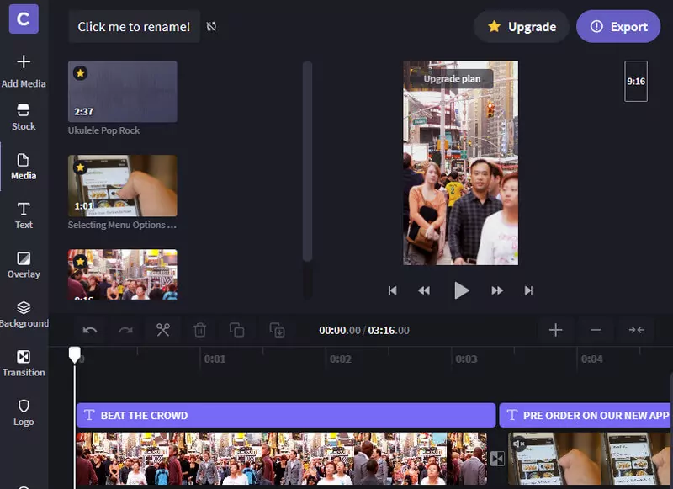The width and height of the screenshot is (673, 489).
Task: Click the scissors split tool
Action: (x=162, y=330)
